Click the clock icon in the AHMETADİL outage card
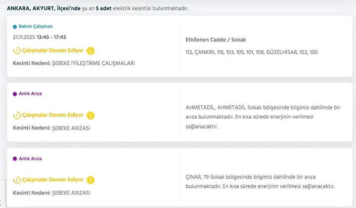 pos(17,116)
